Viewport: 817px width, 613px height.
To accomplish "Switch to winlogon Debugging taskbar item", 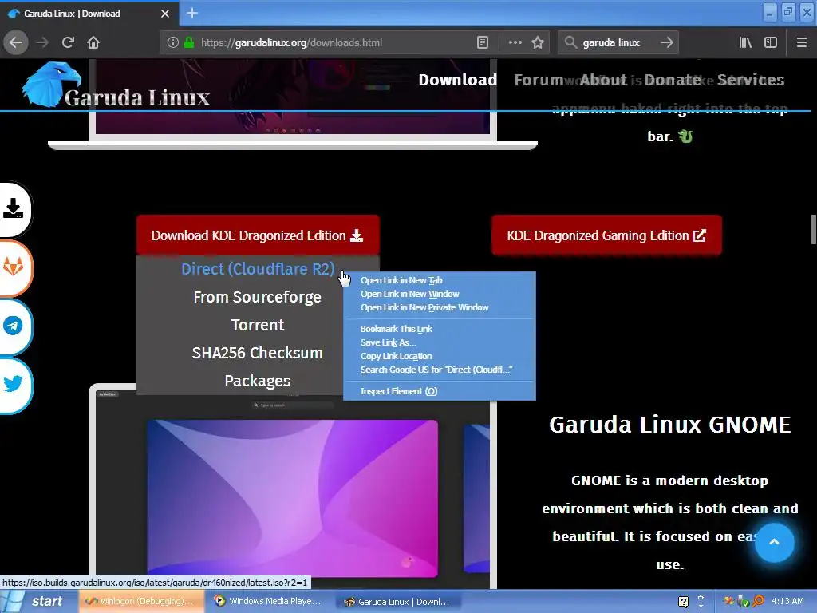I will coord(142,602).
